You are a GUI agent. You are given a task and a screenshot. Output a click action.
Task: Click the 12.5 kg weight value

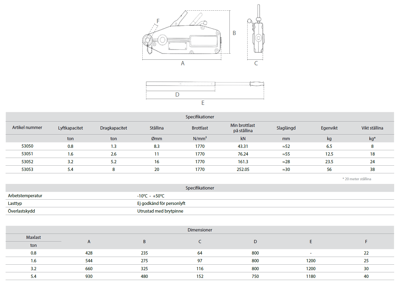[329, 154]
